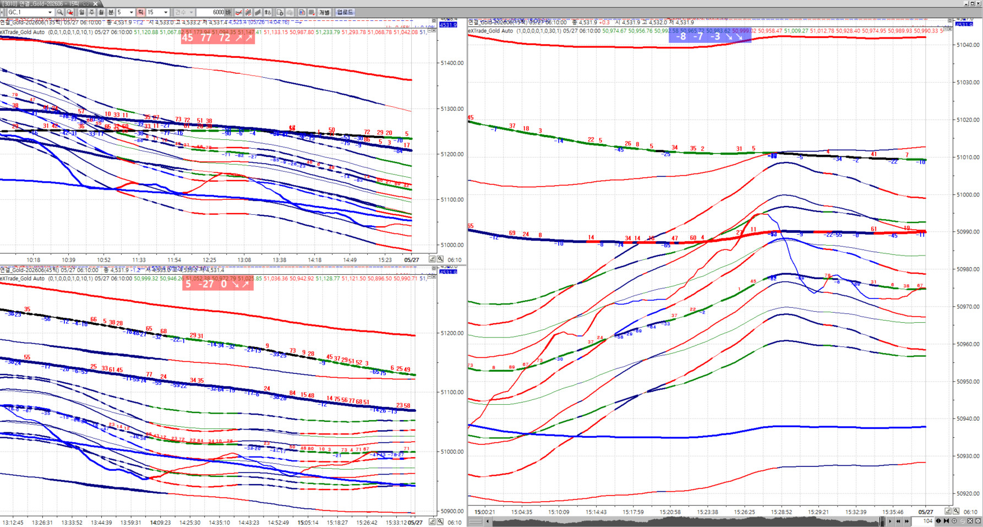
Task: Click the 4531.9 price tag in bottom-left chart
Action: click(x=448, y=271)
